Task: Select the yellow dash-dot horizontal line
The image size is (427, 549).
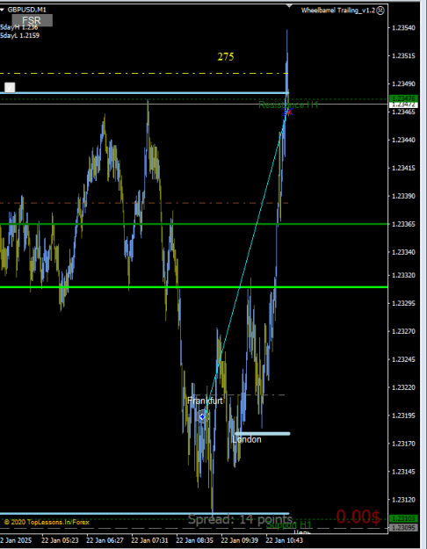Action: click(143, 74)
